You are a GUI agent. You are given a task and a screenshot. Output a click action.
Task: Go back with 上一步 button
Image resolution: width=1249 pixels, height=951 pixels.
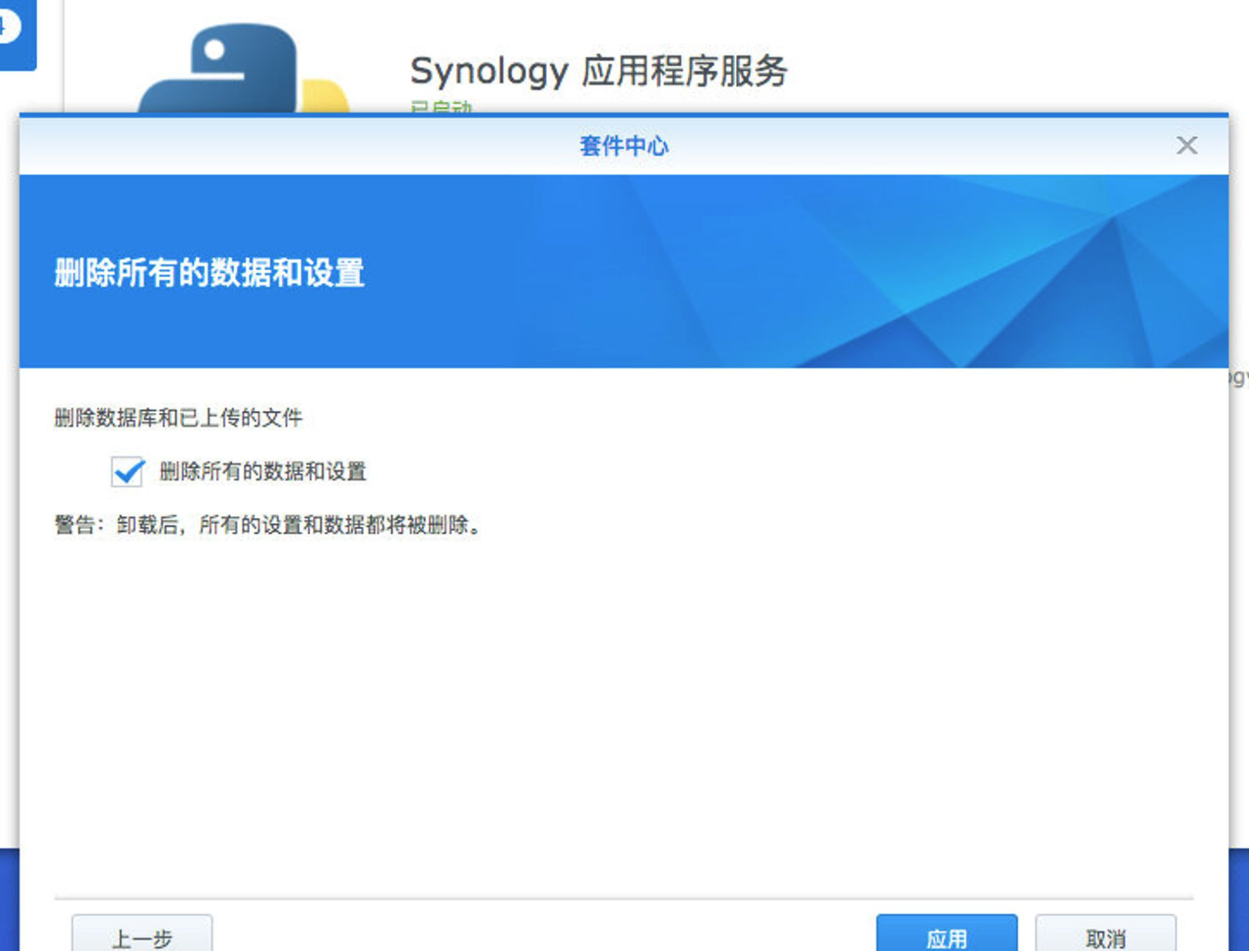[x=142, y=934]
